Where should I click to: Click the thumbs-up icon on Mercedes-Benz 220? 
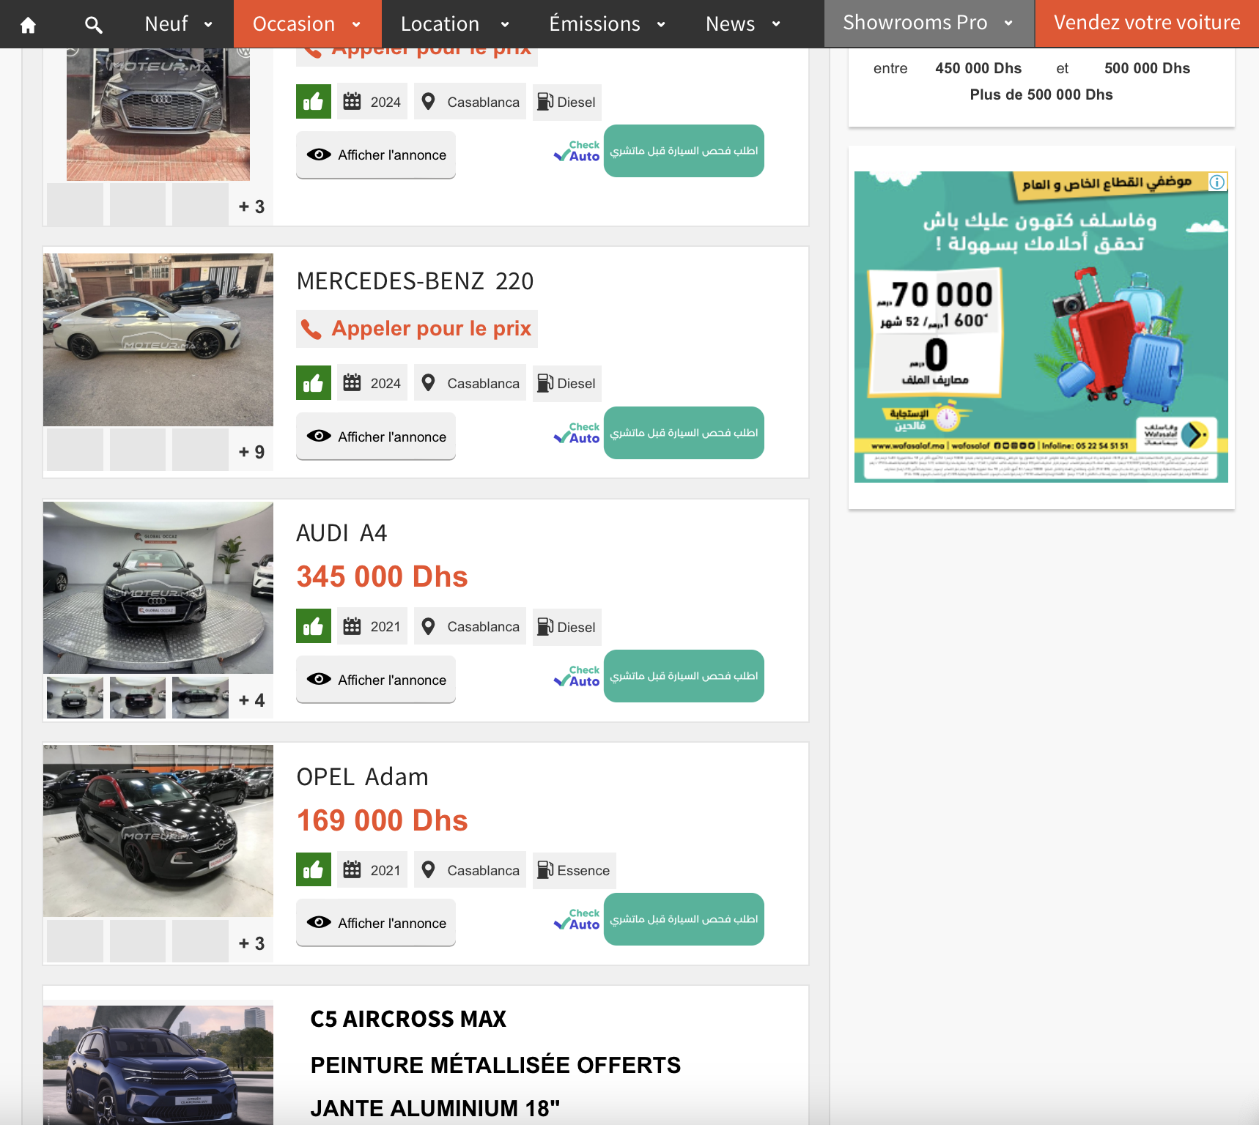click(313, 382)
